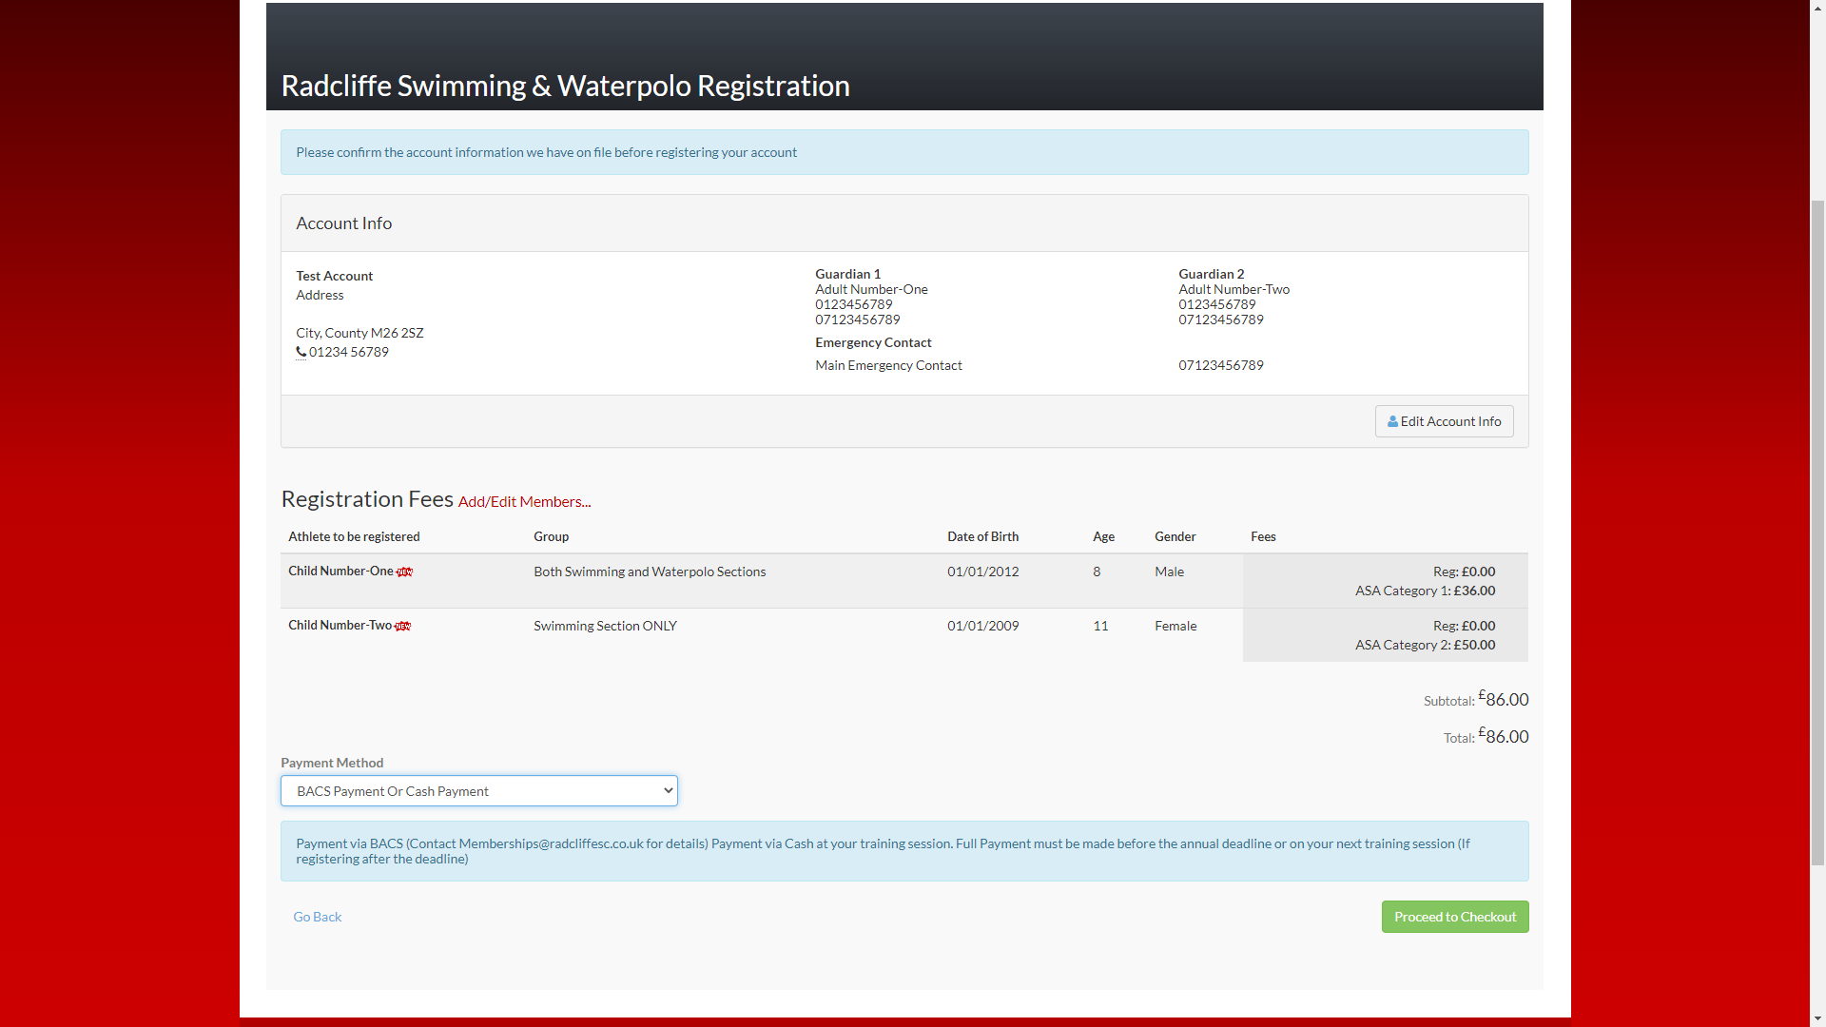Screen dimensions: 1826x1027
Task: Click the phone icon next to 01234 56789
Action: [x=301, y=352]
